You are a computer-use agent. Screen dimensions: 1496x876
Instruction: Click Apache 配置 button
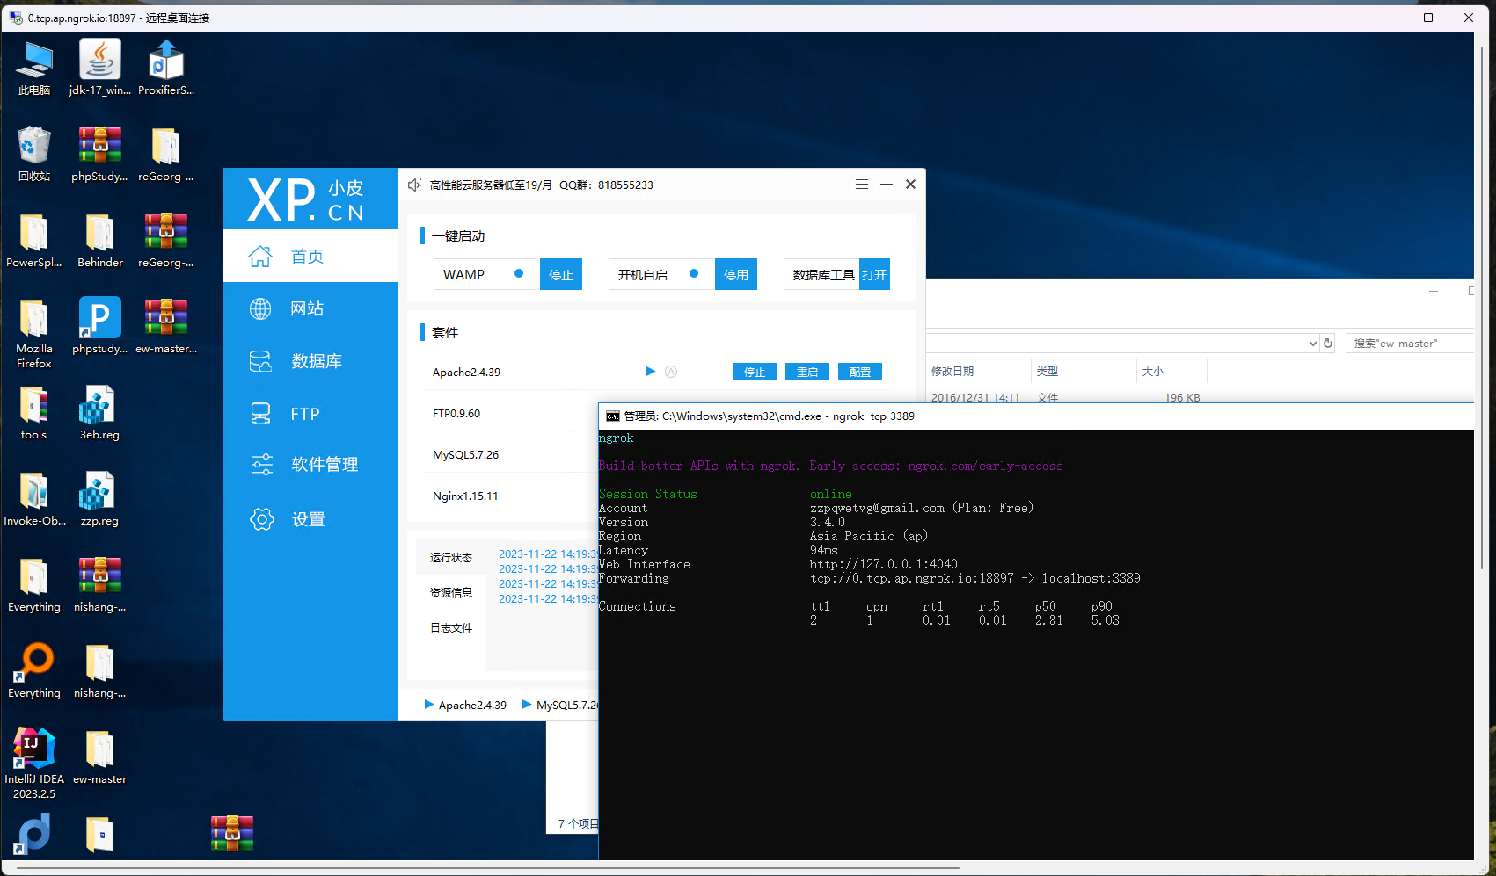[860, 372]
